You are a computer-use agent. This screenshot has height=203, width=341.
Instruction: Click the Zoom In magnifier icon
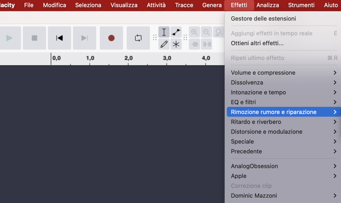[x=194, y=32]
